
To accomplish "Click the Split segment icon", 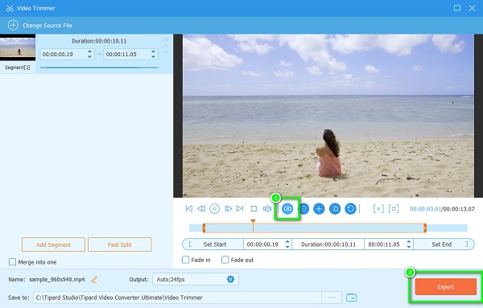I will pos(287,209).
